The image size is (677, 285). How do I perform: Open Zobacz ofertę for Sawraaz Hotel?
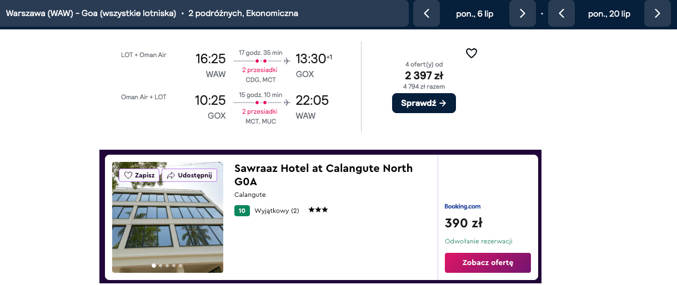[x=488, y=263]
